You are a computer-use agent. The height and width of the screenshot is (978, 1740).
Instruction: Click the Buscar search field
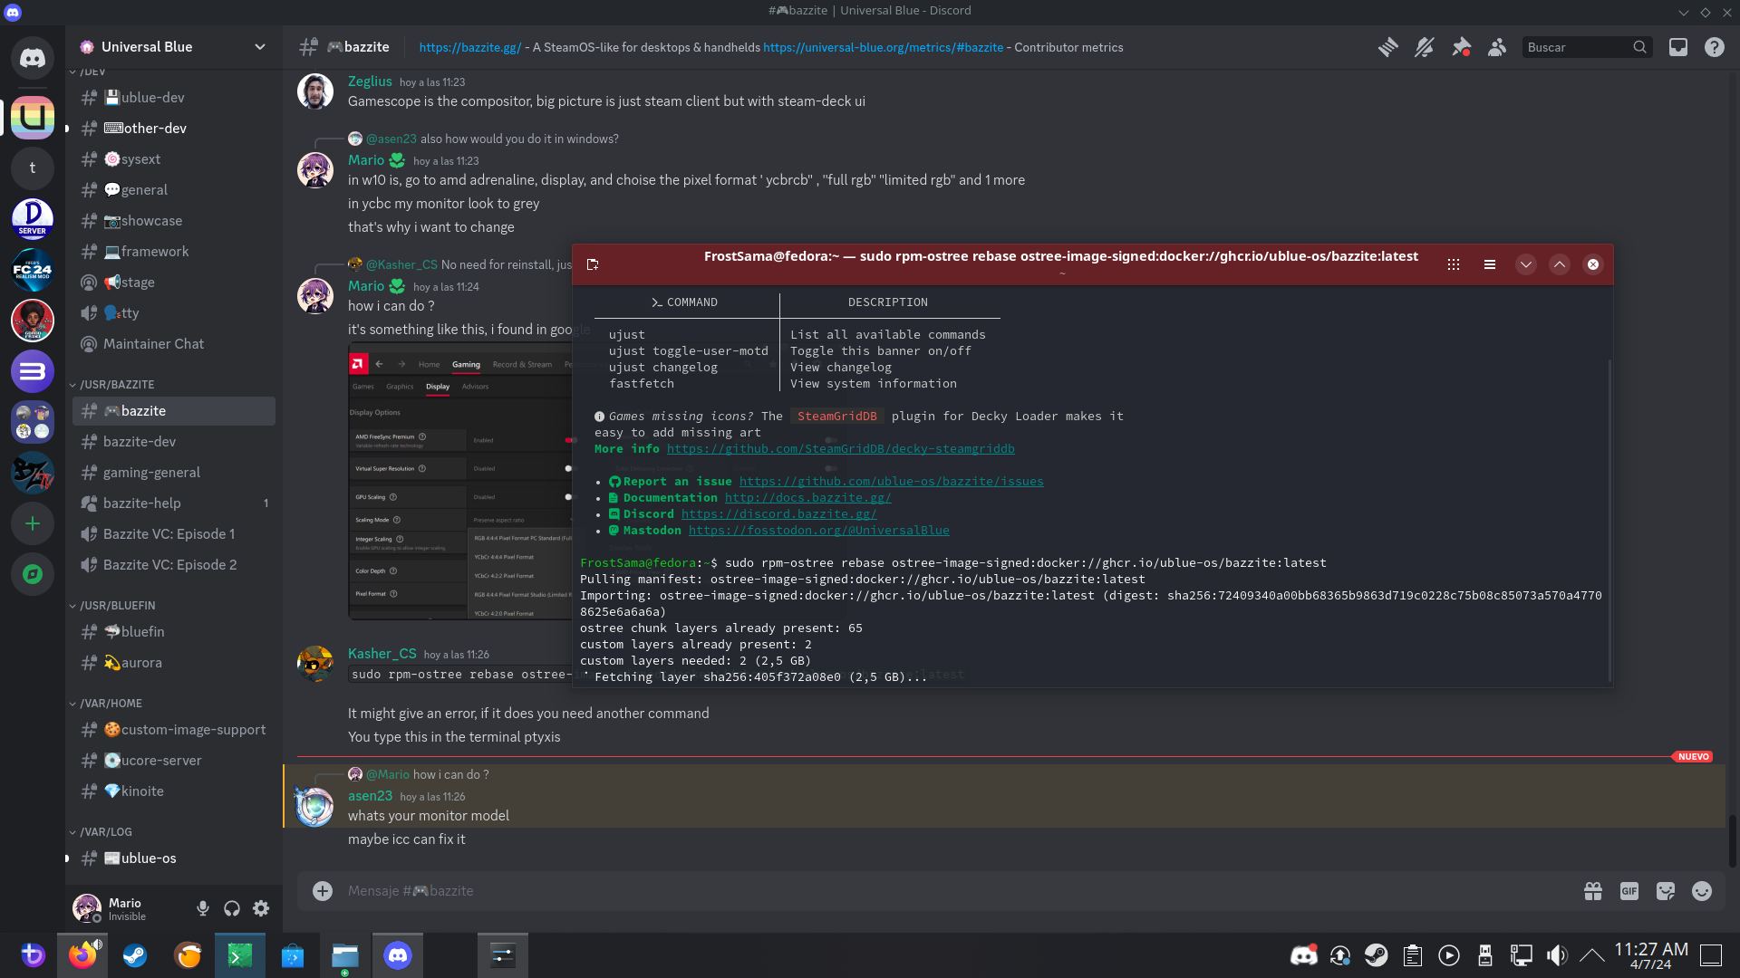(x=1577, y=47)
